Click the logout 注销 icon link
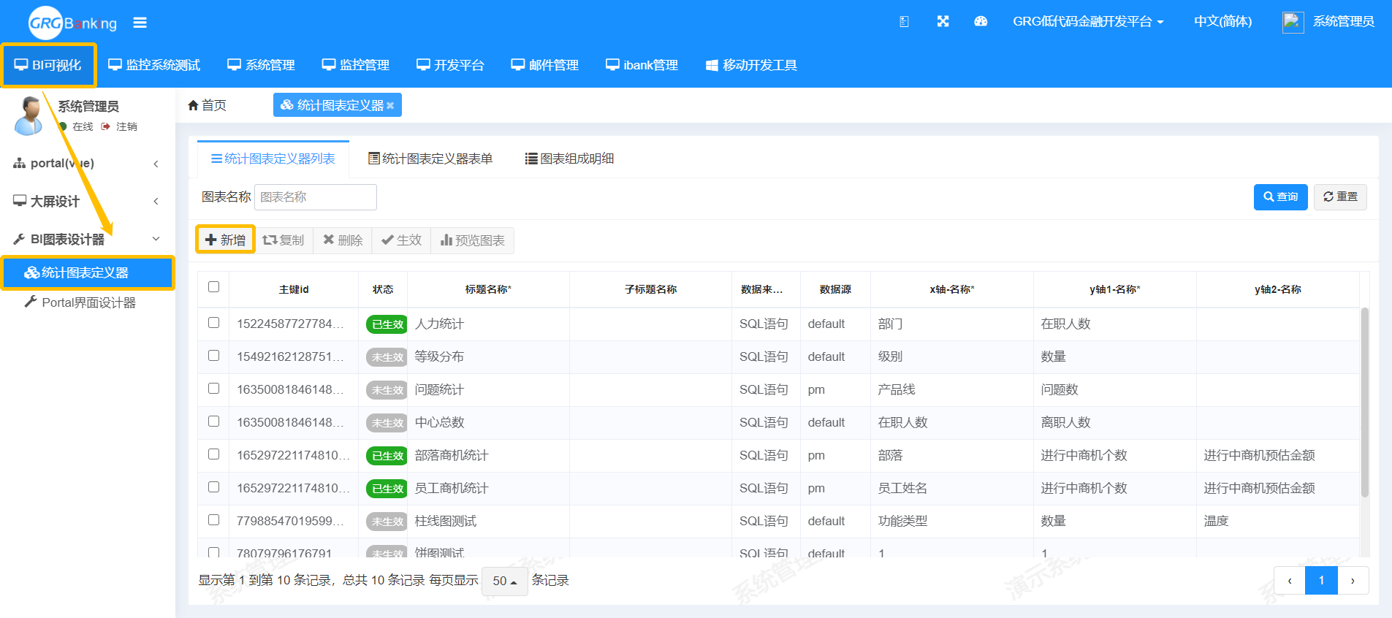Viewport: 1392px width, 618px height. pyautogui.click(x=119, y=126)
